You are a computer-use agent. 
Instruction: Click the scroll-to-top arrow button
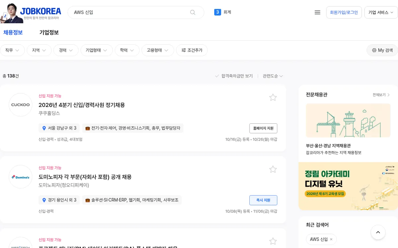378,232
